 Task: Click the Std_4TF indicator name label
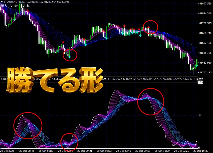(x=107, y=79)
